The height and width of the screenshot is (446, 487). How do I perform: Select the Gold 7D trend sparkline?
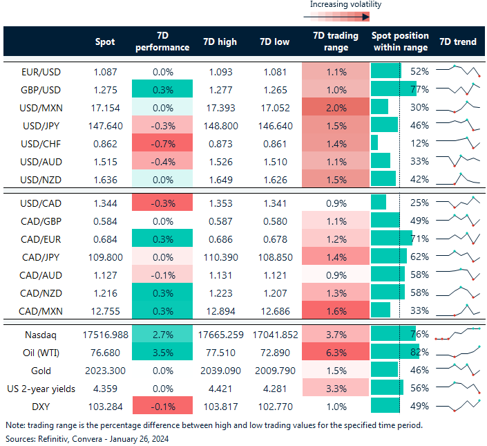coord(458,370)
